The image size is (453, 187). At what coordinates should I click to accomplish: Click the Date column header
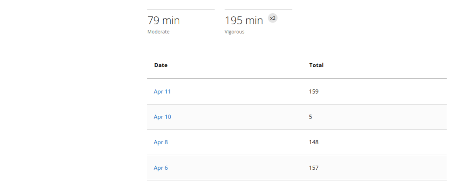point(161,65)
